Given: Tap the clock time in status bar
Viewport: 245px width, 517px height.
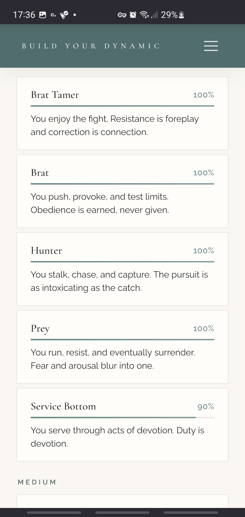Looking at the screenshot, I should point(24,15).
